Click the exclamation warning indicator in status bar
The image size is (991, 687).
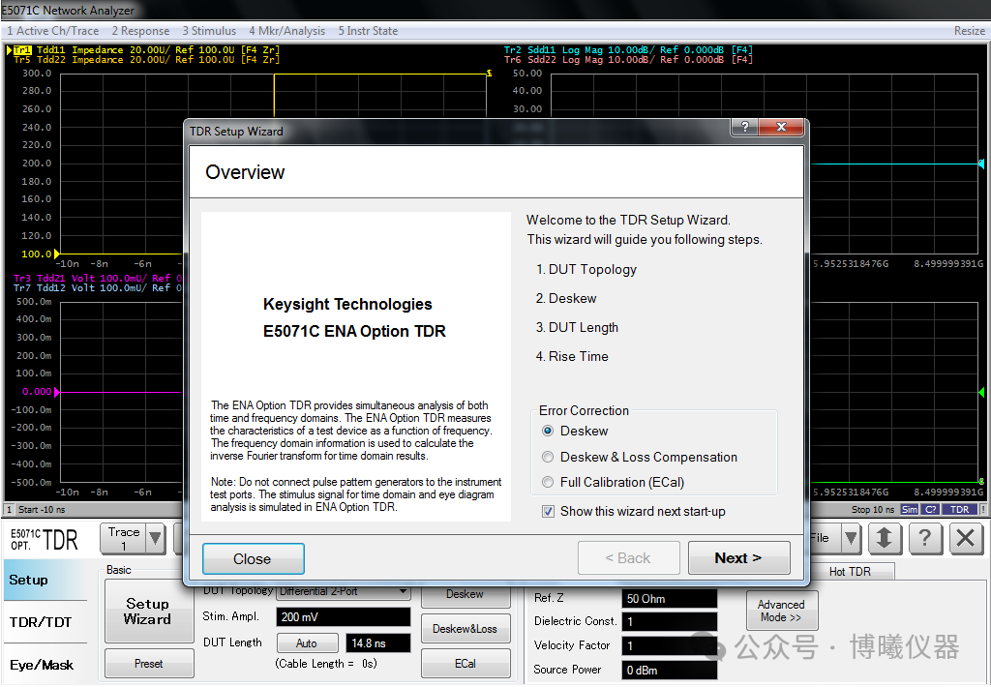pos(983,509)
